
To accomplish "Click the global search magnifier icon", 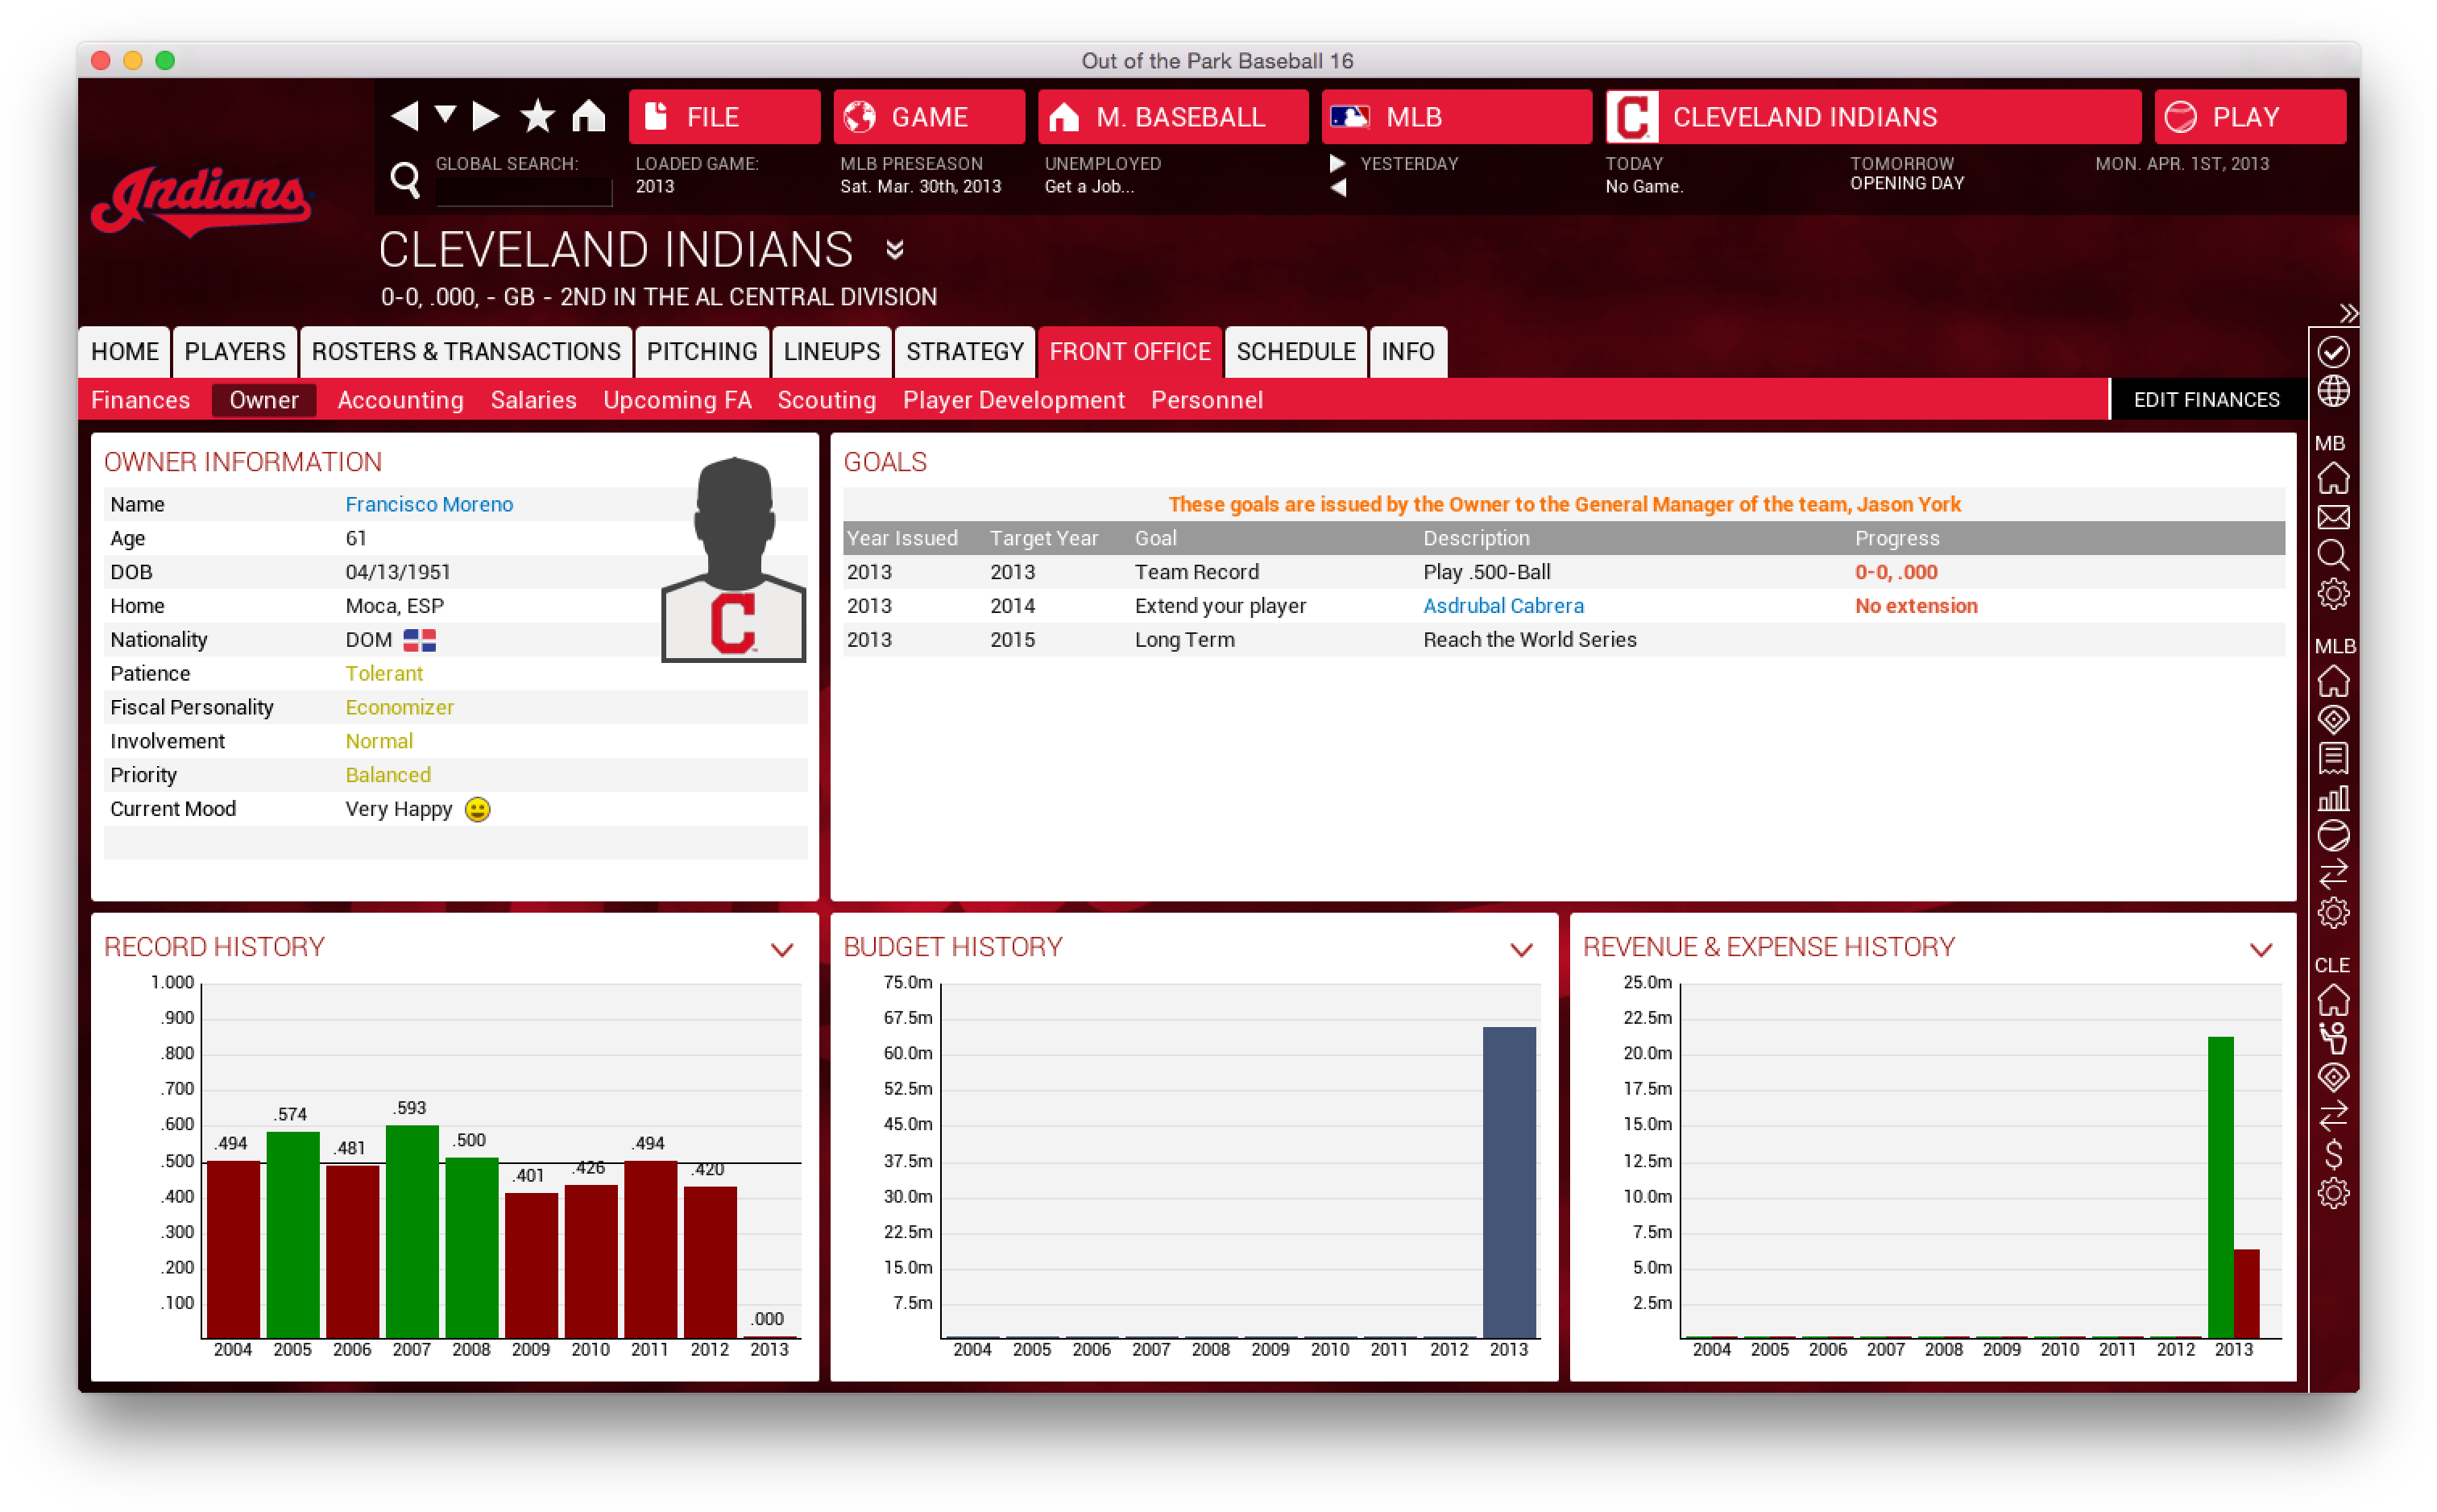I will [404, 180].
